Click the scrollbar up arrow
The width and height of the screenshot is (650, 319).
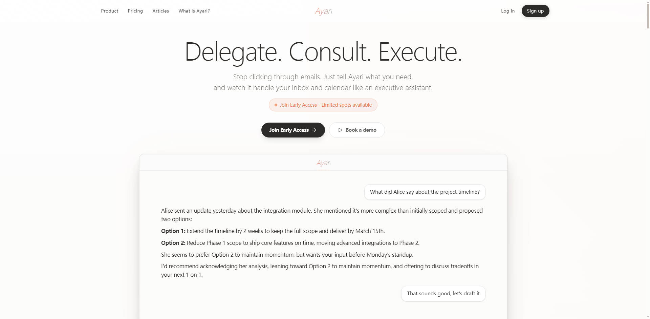point(648,2)
